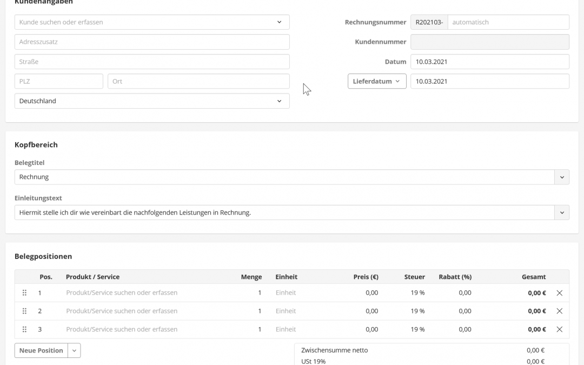Expand the Deutschland country dropdown
Viewport: 584px width, 365px height.
279,101
